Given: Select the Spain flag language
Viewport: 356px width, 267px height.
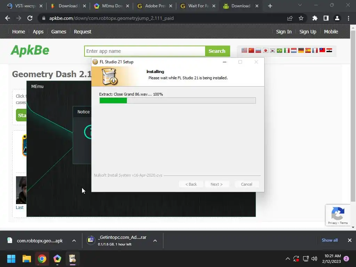Looking at the screenshot, I should pyautogui.click(x=308, y=50).
